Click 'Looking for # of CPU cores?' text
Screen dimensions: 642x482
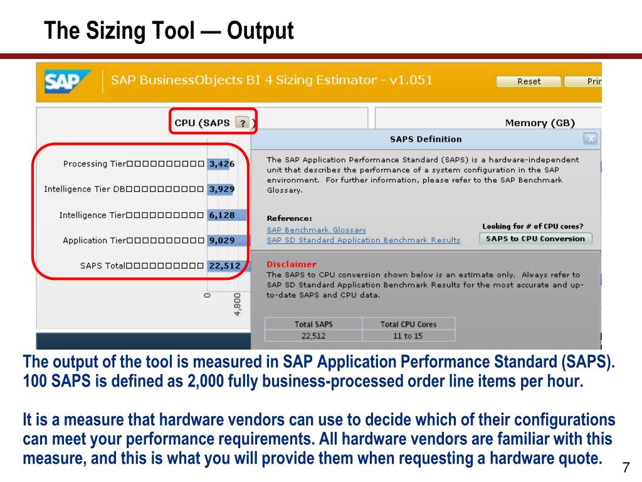[x=533, y=226]
